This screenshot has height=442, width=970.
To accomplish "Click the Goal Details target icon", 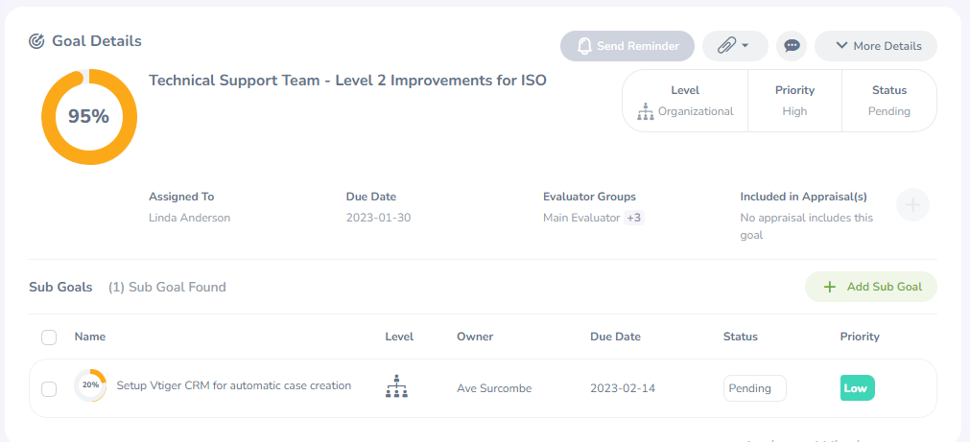I will [37, 41].
